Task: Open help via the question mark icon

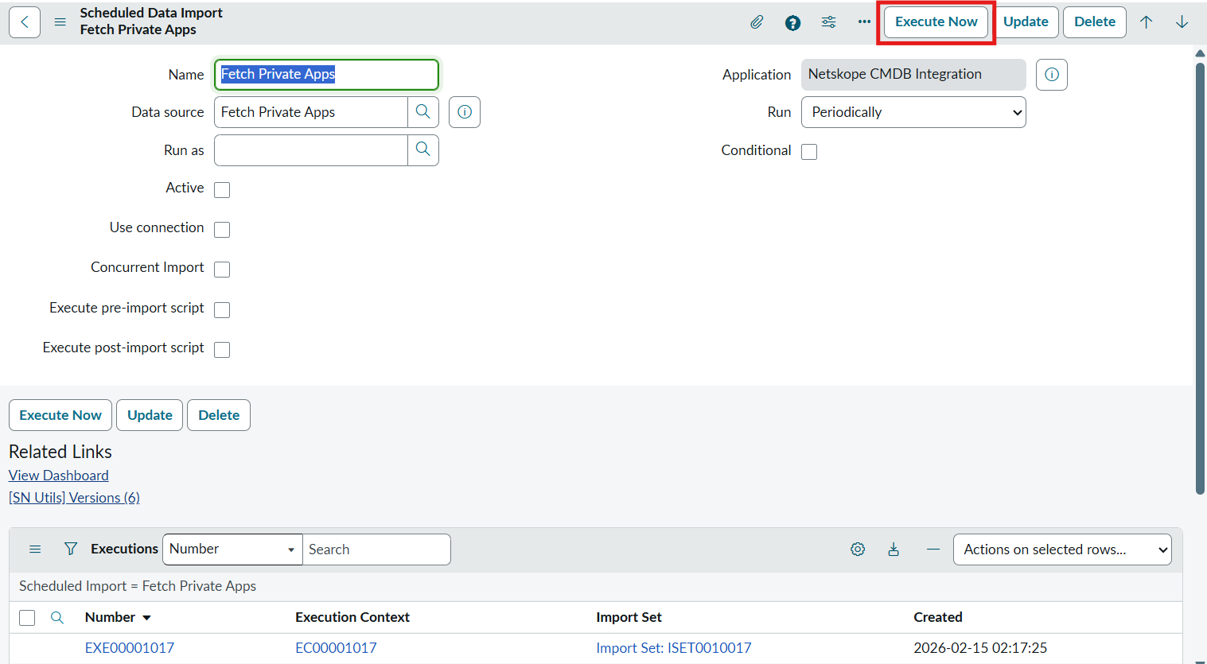Action: click(x=792, y=22)
